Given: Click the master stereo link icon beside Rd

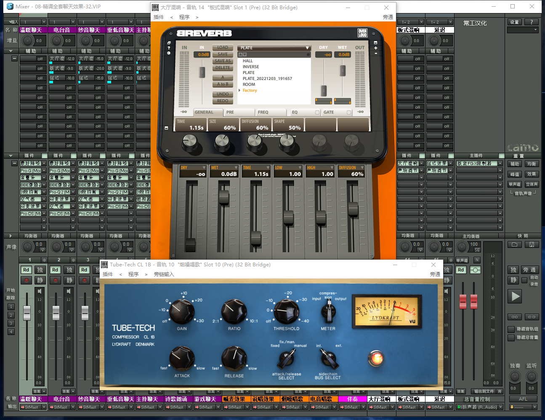Looking at the screenshot, I should [475, 270].
